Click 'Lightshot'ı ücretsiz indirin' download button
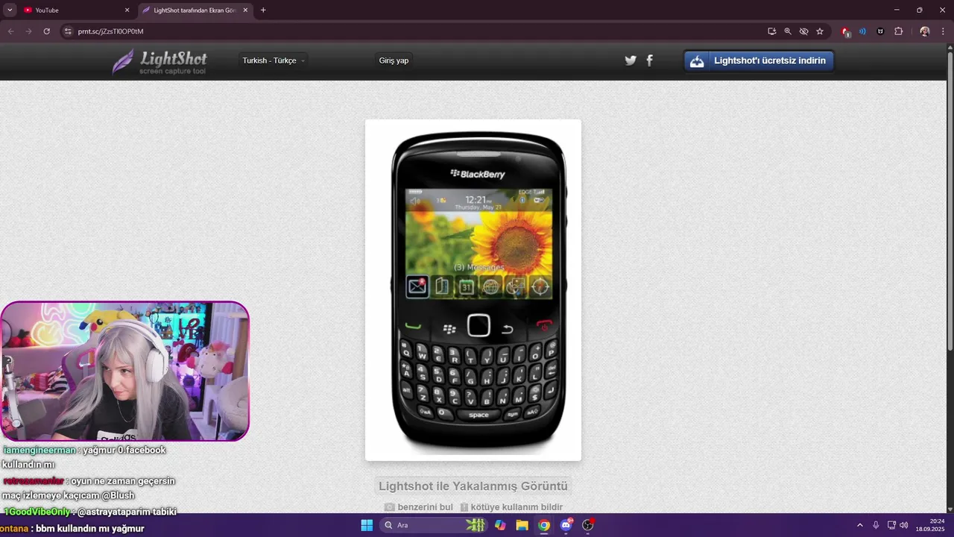This screenshot has width=954, height=537. point(759,60)
